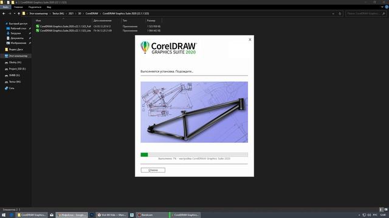Open the blue browser icon in taskbar

[x=12, y=215]
